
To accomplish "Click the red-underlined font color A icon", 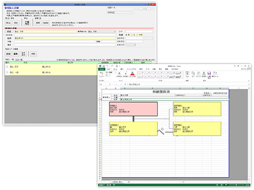I will pos(133,73).
